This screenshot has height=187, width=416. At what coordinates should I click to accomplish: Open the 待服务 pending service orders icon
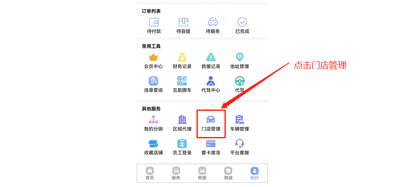coord(213,22)
